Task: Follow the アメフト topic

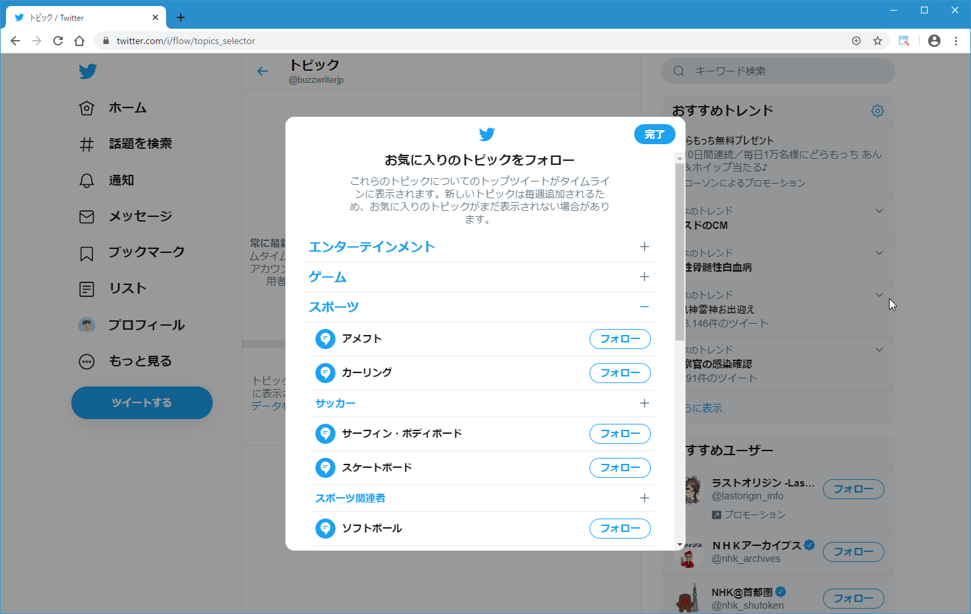Action: point(620,338)
